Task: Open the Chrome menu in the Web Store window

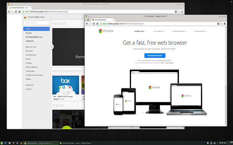Action: [x=182, y=12]
